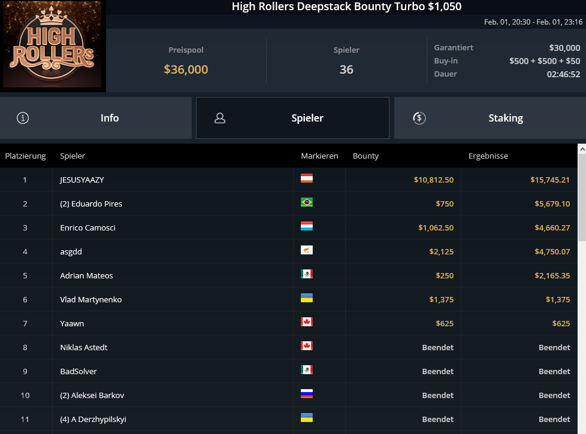
Task: Click the Ukraine flag beside Vlad Martynenko
Action: pyautogui.click(x=306, y=298)
